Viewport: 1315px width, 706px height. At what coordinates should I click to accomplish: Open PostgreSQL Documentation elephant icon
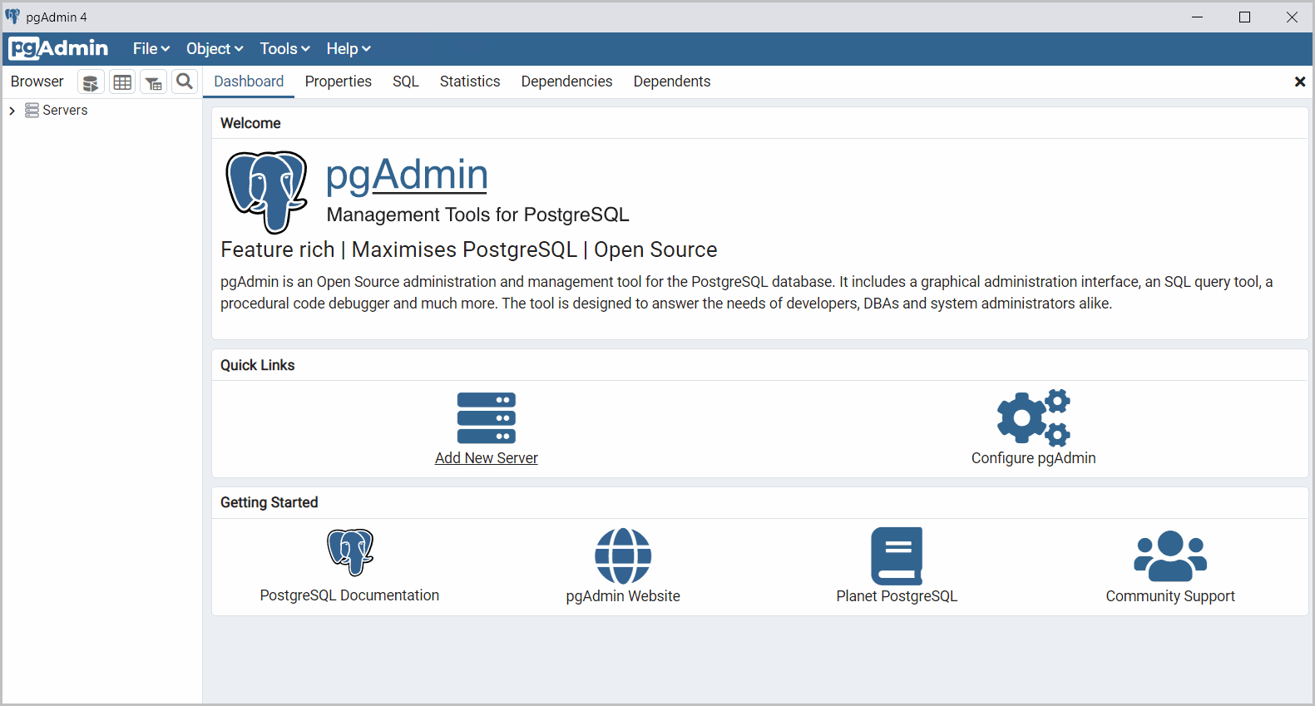(349, 552)
